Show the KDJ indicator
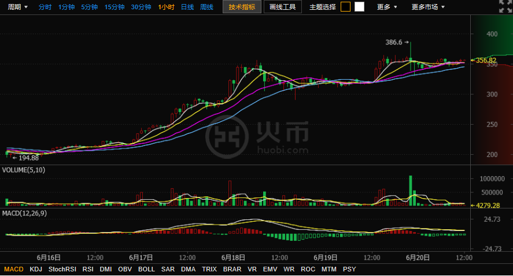The height and width of the screenshot is (276, 513). tap(36, 269)
